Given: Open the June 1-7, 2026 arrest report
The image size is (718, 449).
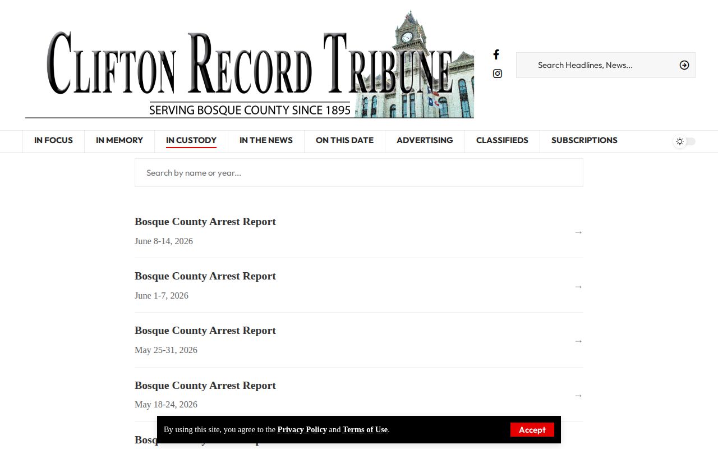Looking at the screenshot, I should [x=359, y=286].
